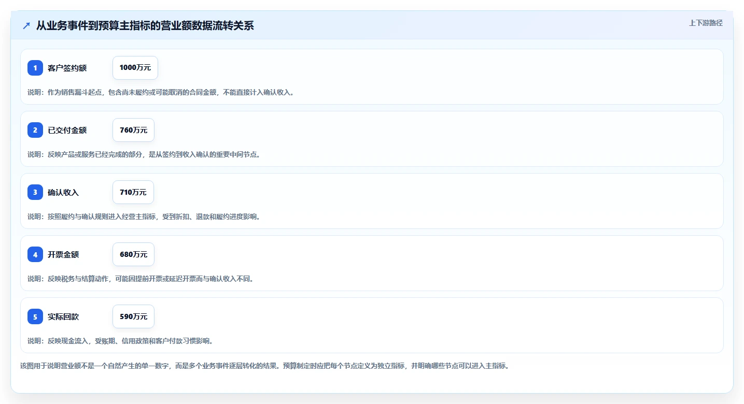Select the 680万元 value chip

[133, 254]
